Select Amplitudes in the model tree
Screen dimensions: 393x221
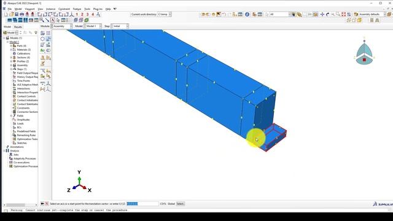23,120
